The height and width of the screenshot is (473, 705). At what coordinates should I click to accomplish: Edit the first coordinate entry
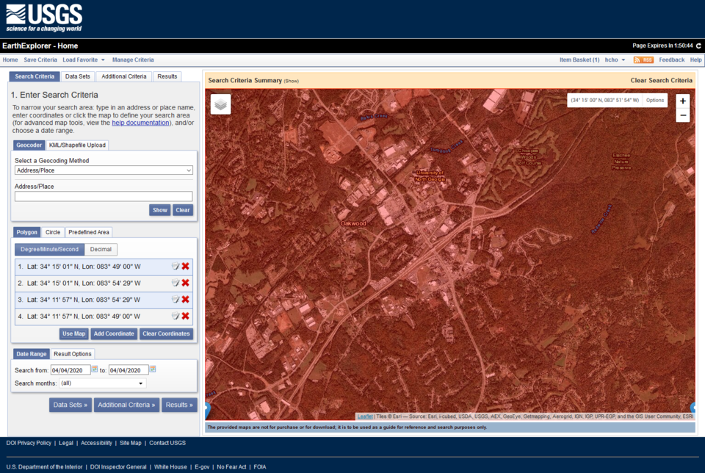[x=174, y=266]
